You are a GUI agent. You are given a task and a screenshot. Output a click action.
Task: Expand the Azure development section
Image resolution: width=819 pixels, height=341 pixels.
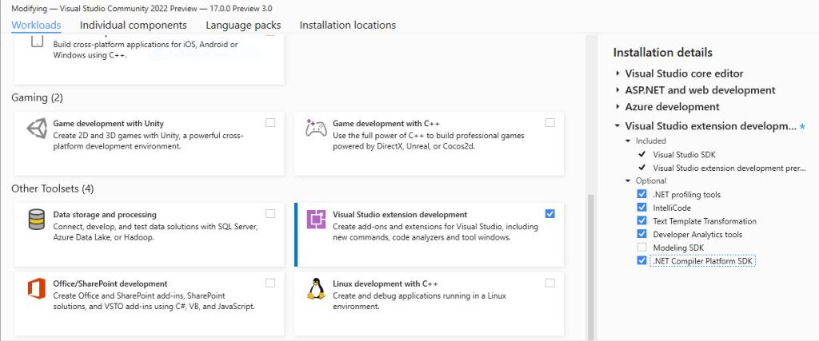tap(617, 107)
